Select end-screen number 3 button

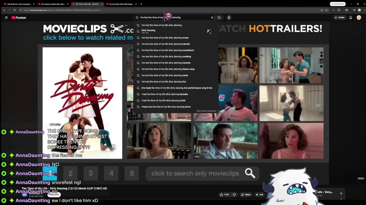91,173
